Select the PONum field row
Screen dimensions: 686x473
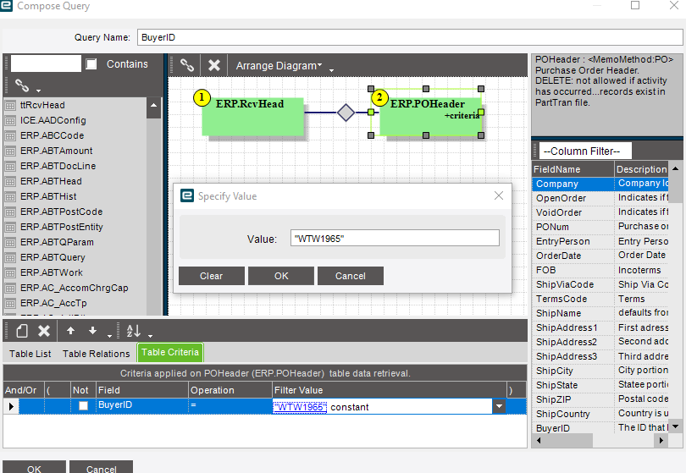point(600,227)
